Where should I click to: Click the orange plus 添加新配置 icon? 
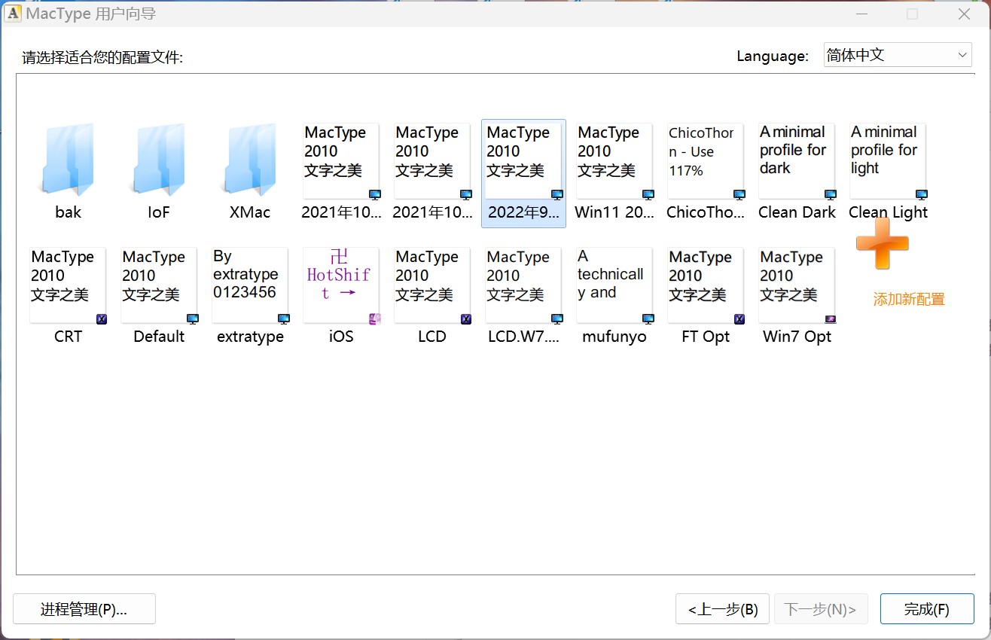pyautogui.click(x=883, y=244)
